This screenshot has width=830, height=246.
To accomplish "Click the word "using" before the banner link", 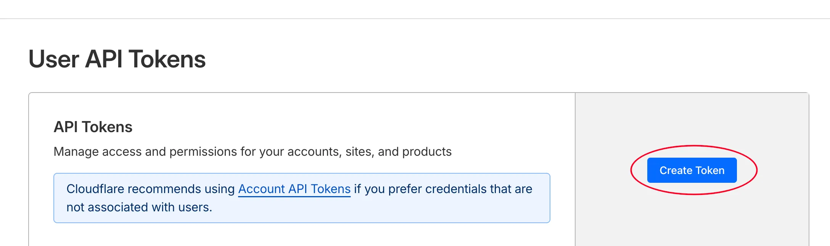I will point(220,189).
